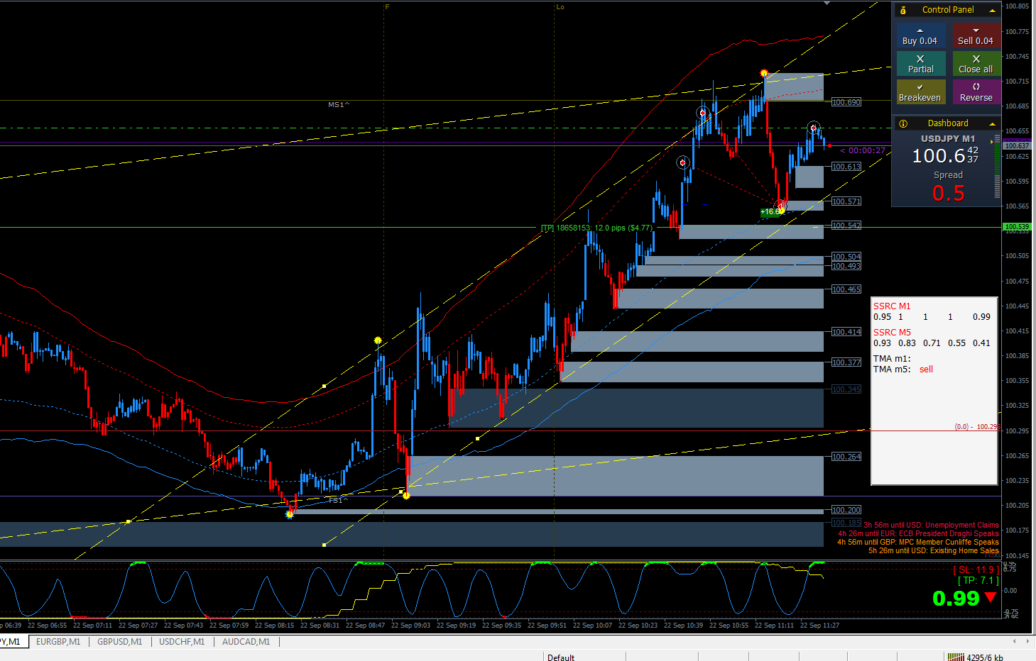This screenshot has height=661, width=1036.
Task: Click the 100.613 price level label
Action: [x=846, y=167]
